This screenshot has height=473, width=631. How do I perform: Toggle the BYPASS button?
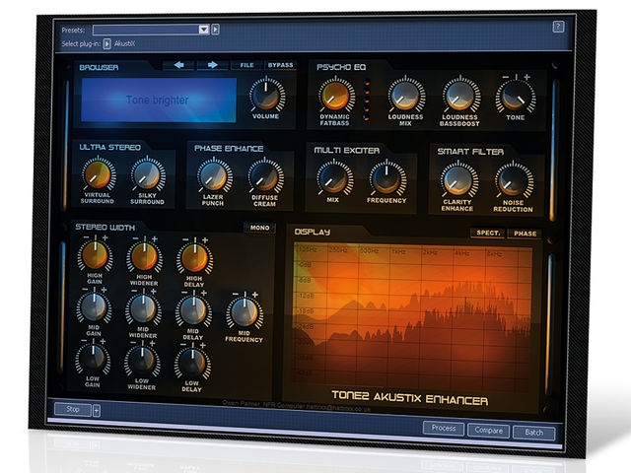[x=280, y=65]
